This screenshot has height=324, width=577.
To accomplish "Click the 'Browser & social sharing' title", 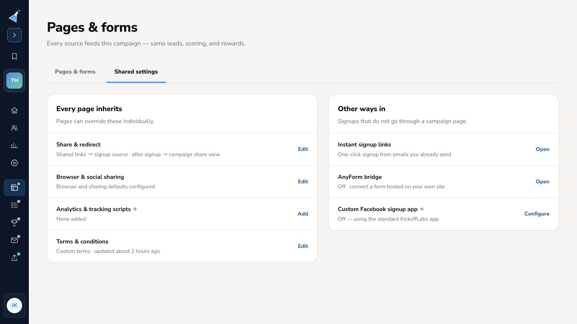I will tap(90, 177).
